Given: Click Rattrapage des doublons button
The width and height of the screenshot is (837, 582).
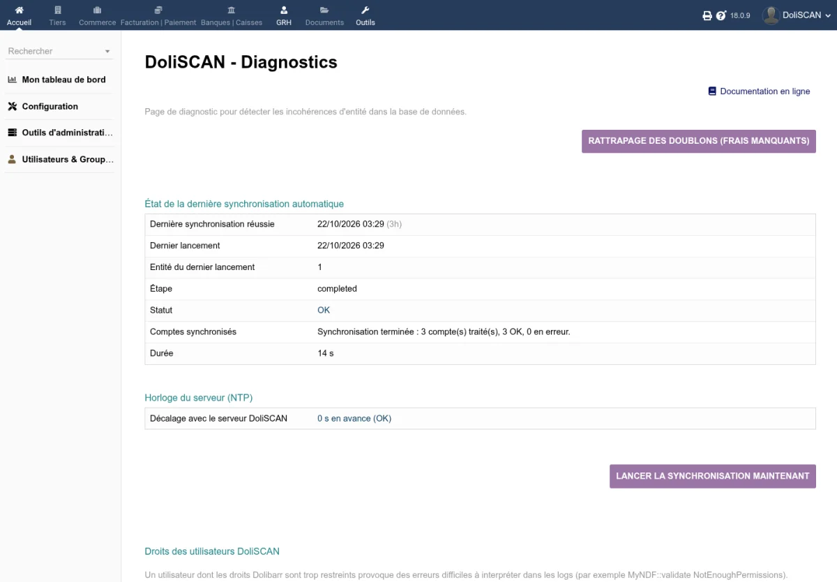Looking at the screenshot, I should click(x=699, y=141).
